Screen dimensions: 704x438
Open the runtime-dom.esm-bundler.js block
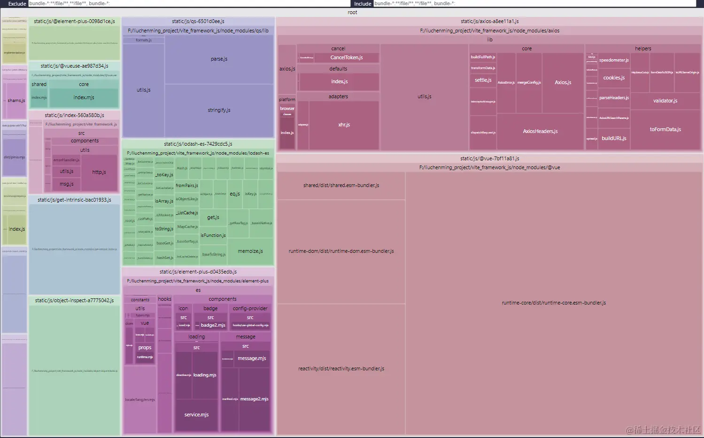[341, 251]
